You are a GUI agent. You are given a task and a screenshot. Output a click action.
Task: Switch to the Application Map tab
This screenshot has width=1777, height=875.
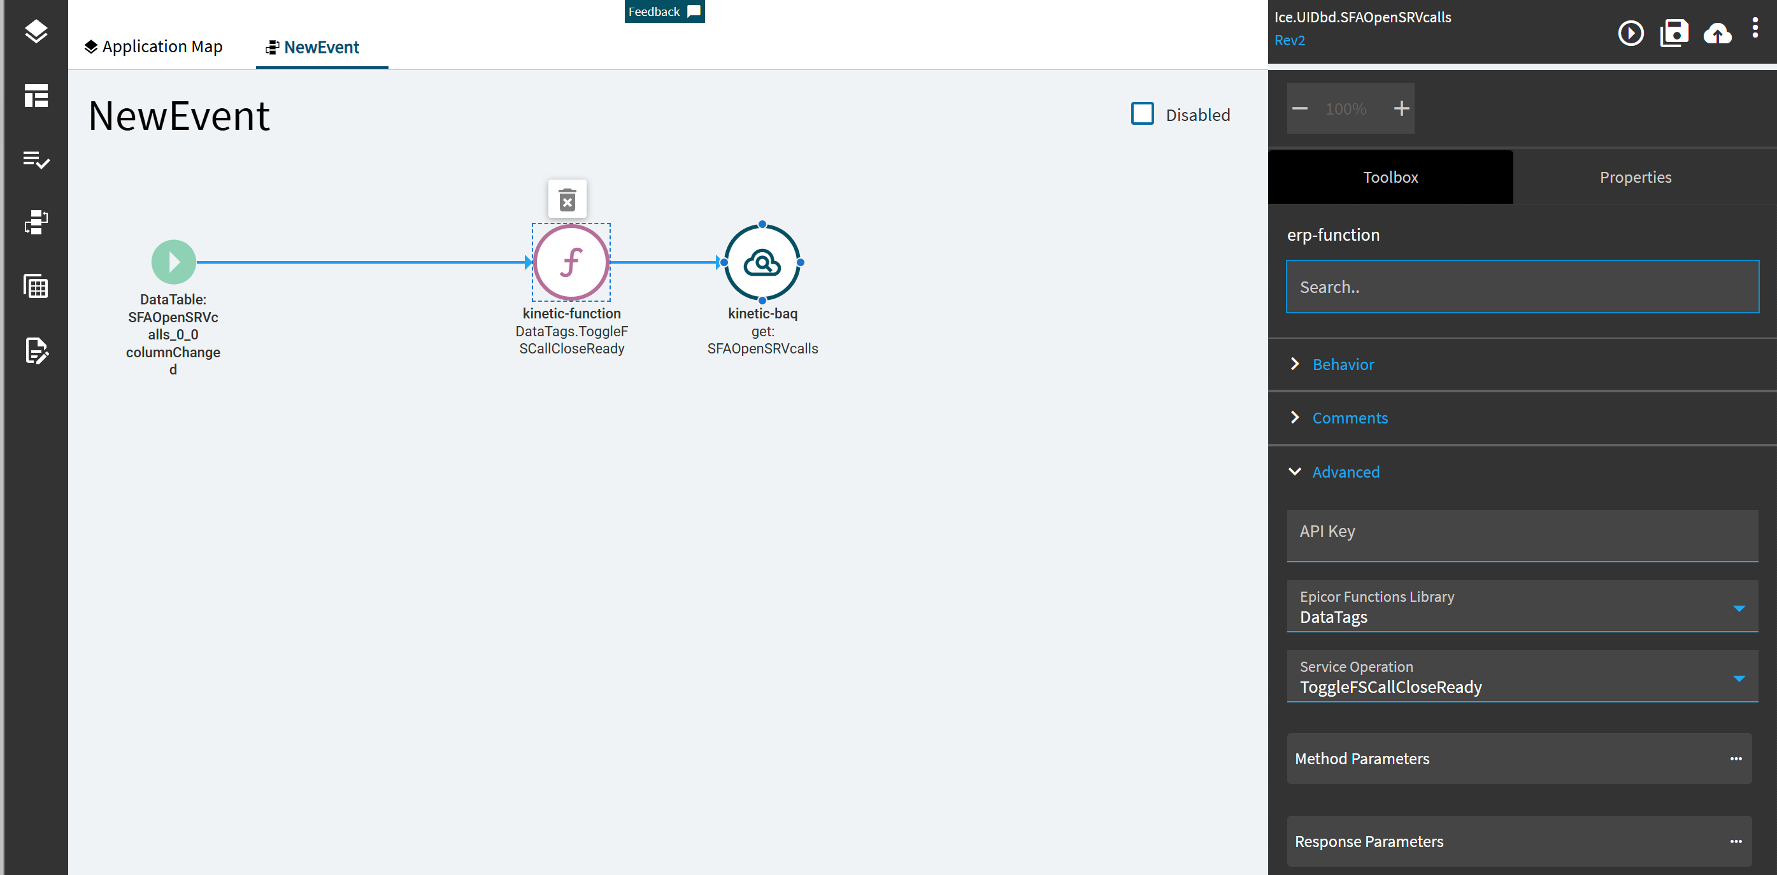coord(154,47)
